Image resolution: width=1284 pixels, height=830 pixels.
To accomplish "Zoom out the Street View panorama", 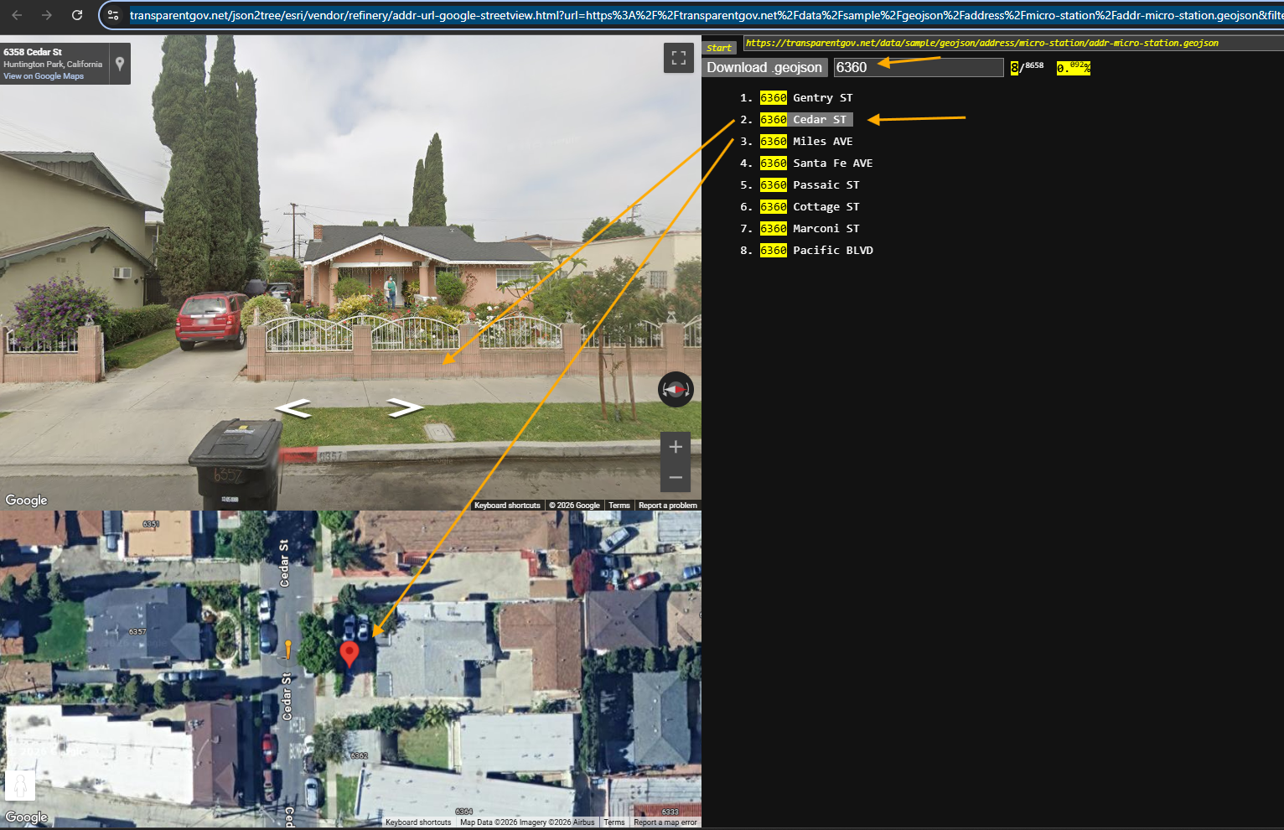I will (x=676, y=478).
